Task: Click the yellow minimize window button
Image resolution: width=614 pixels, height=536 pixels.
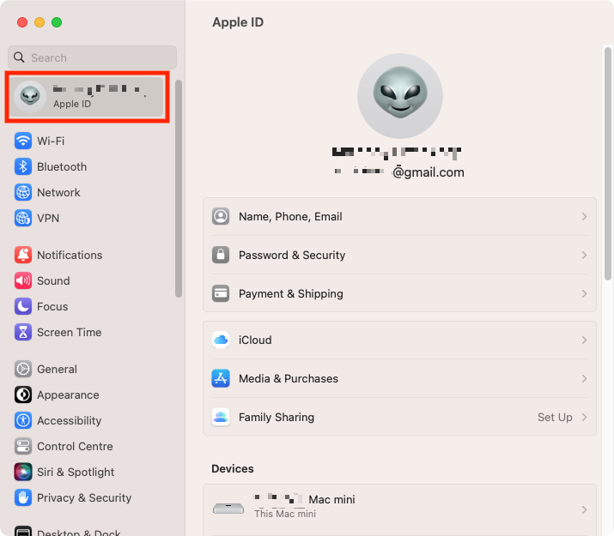Action: click(x=40, y=22)
